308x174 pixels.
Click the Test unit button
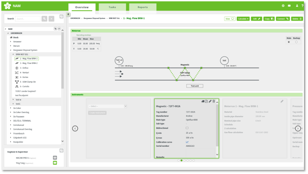(195, 86)
